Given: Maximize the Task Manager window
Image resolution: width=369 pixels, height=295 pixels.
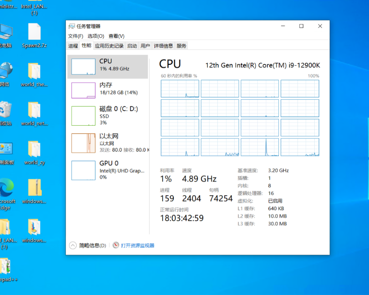Looking at the screenshot, I should (301, 26).
